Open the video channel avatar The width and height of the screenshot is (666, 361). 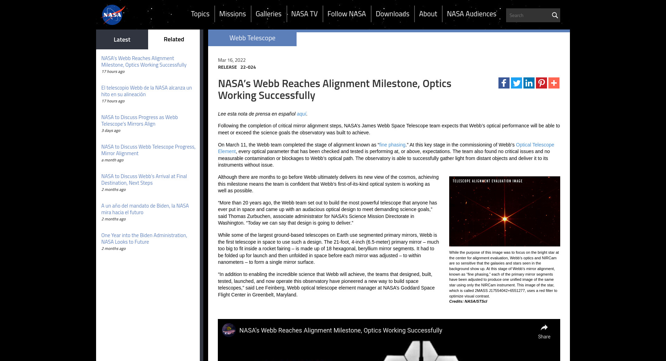click(x=229, y=330)
